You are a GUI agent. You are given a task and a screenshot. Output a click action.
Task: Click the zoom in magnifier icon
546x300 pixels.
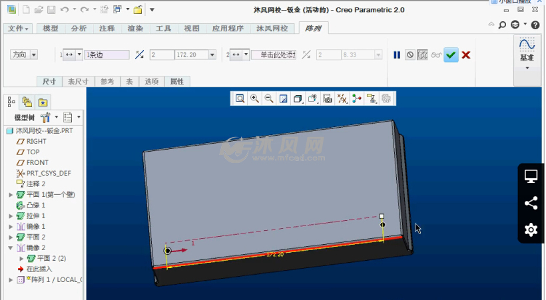point(254,98)
